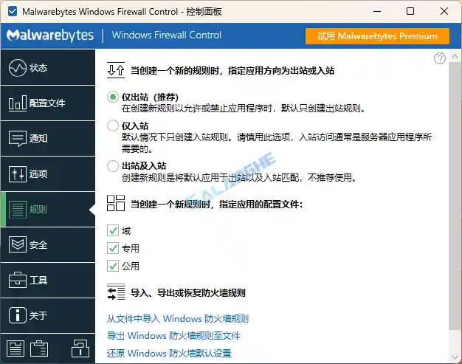Click the help question mark icon
Screen dimensions: 462x364
point(440,58)
